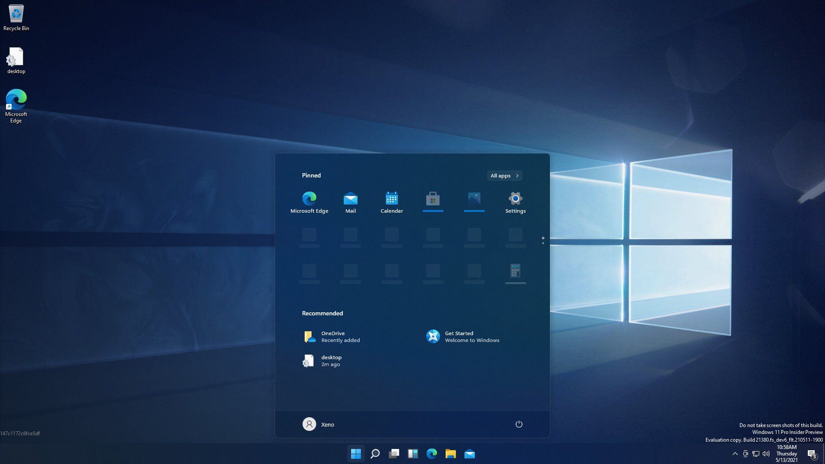Open OneDrive recently added recommendation
The width and height of the screenshot is (825, 464).
tap(332, 336)
